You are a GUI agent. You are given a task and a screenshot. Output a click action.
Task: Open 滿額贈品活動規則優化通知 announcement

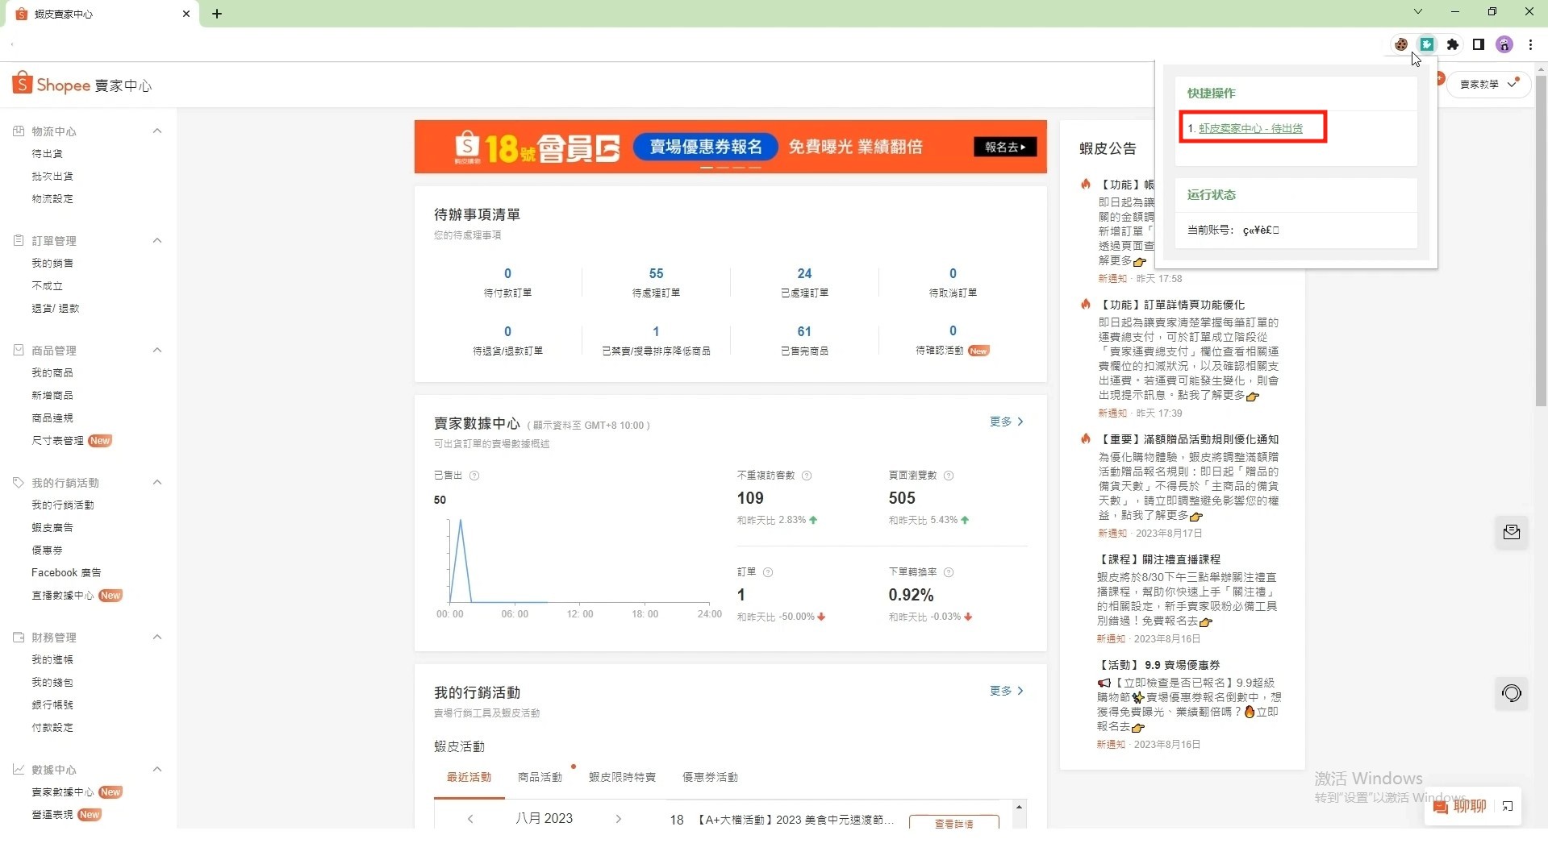tap(1189, 439)
